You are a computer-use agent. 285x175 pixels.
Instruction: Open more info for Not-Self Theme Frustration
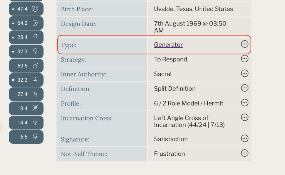tap(244, 153)
